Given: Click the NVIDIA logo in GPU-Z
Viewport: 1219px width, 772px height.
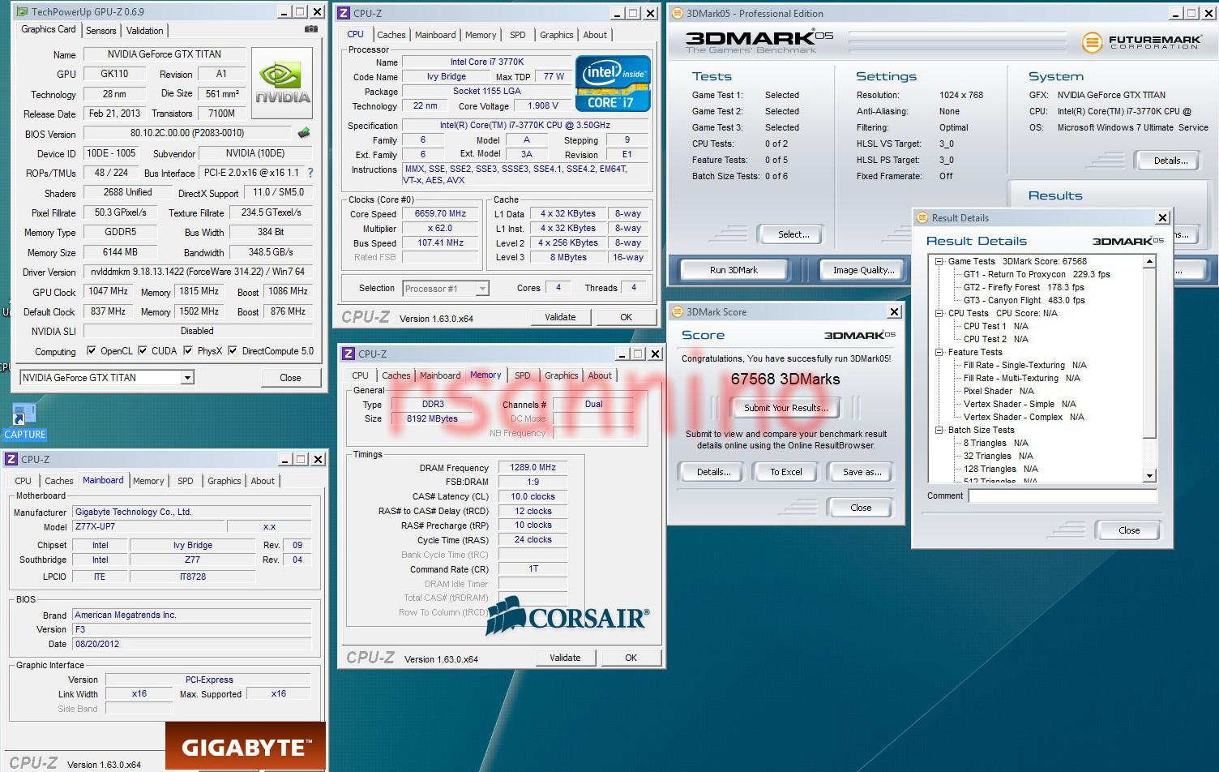Looking at the screenshot, I should pos(282,84).
